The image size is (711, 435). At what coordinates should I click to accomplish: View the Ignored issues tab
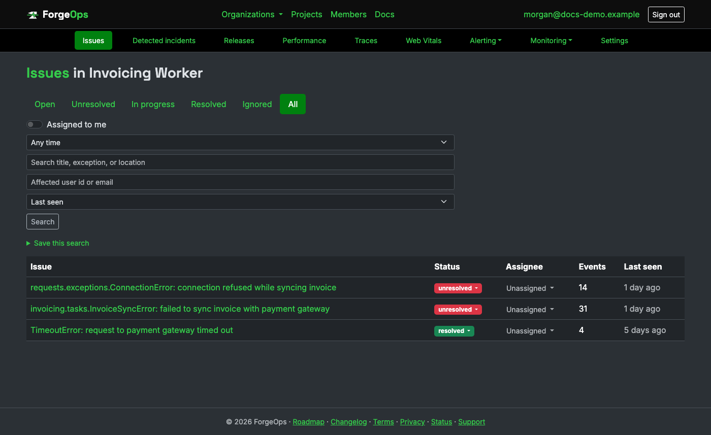(257, 104)
